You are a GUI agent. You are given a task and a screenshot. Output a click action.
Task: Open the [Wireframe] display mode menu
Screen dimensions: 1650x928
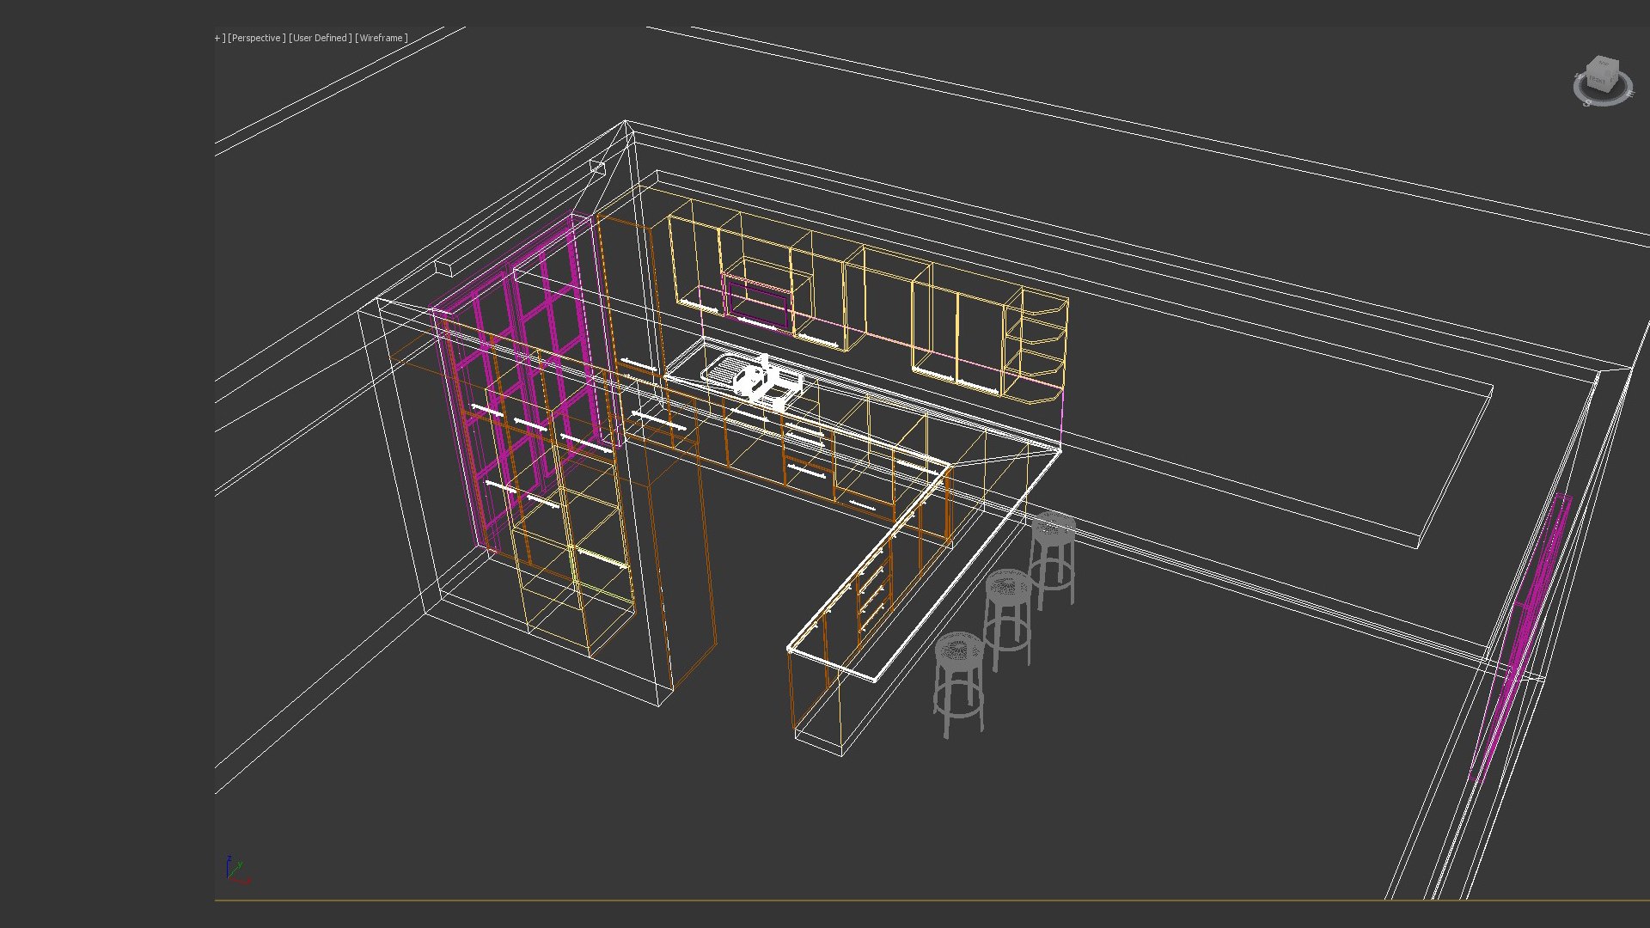pyautogui.click(x=382, y=38)
